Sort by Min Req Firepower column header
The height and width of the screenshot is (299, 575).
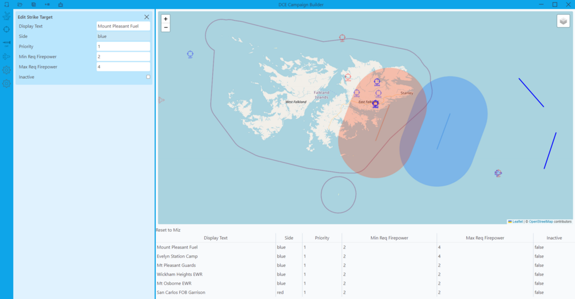(389, 237)
